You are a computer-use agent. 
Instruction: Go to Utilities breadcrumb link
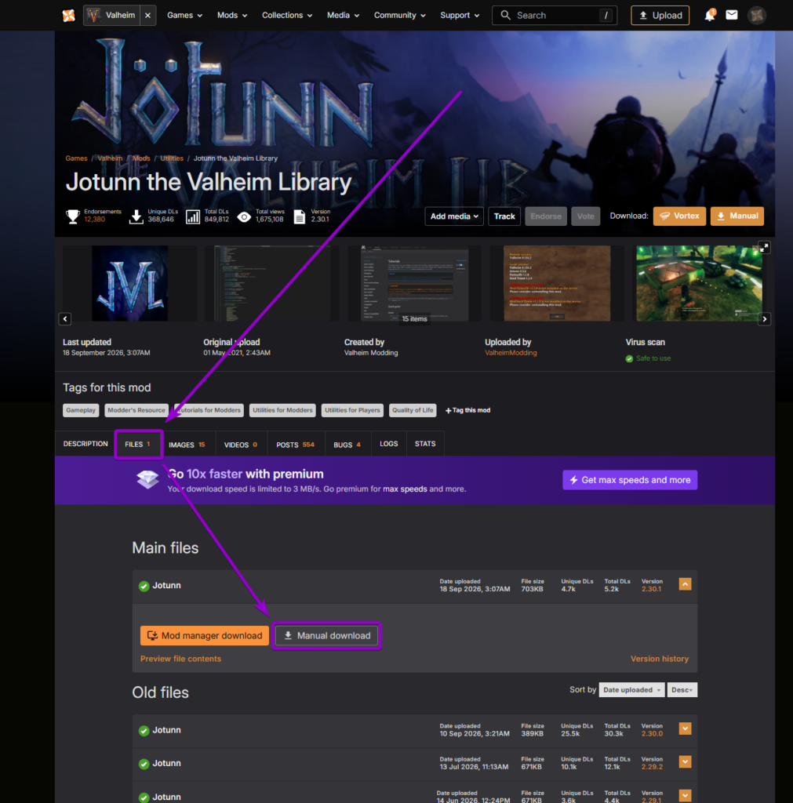[172, 158]
